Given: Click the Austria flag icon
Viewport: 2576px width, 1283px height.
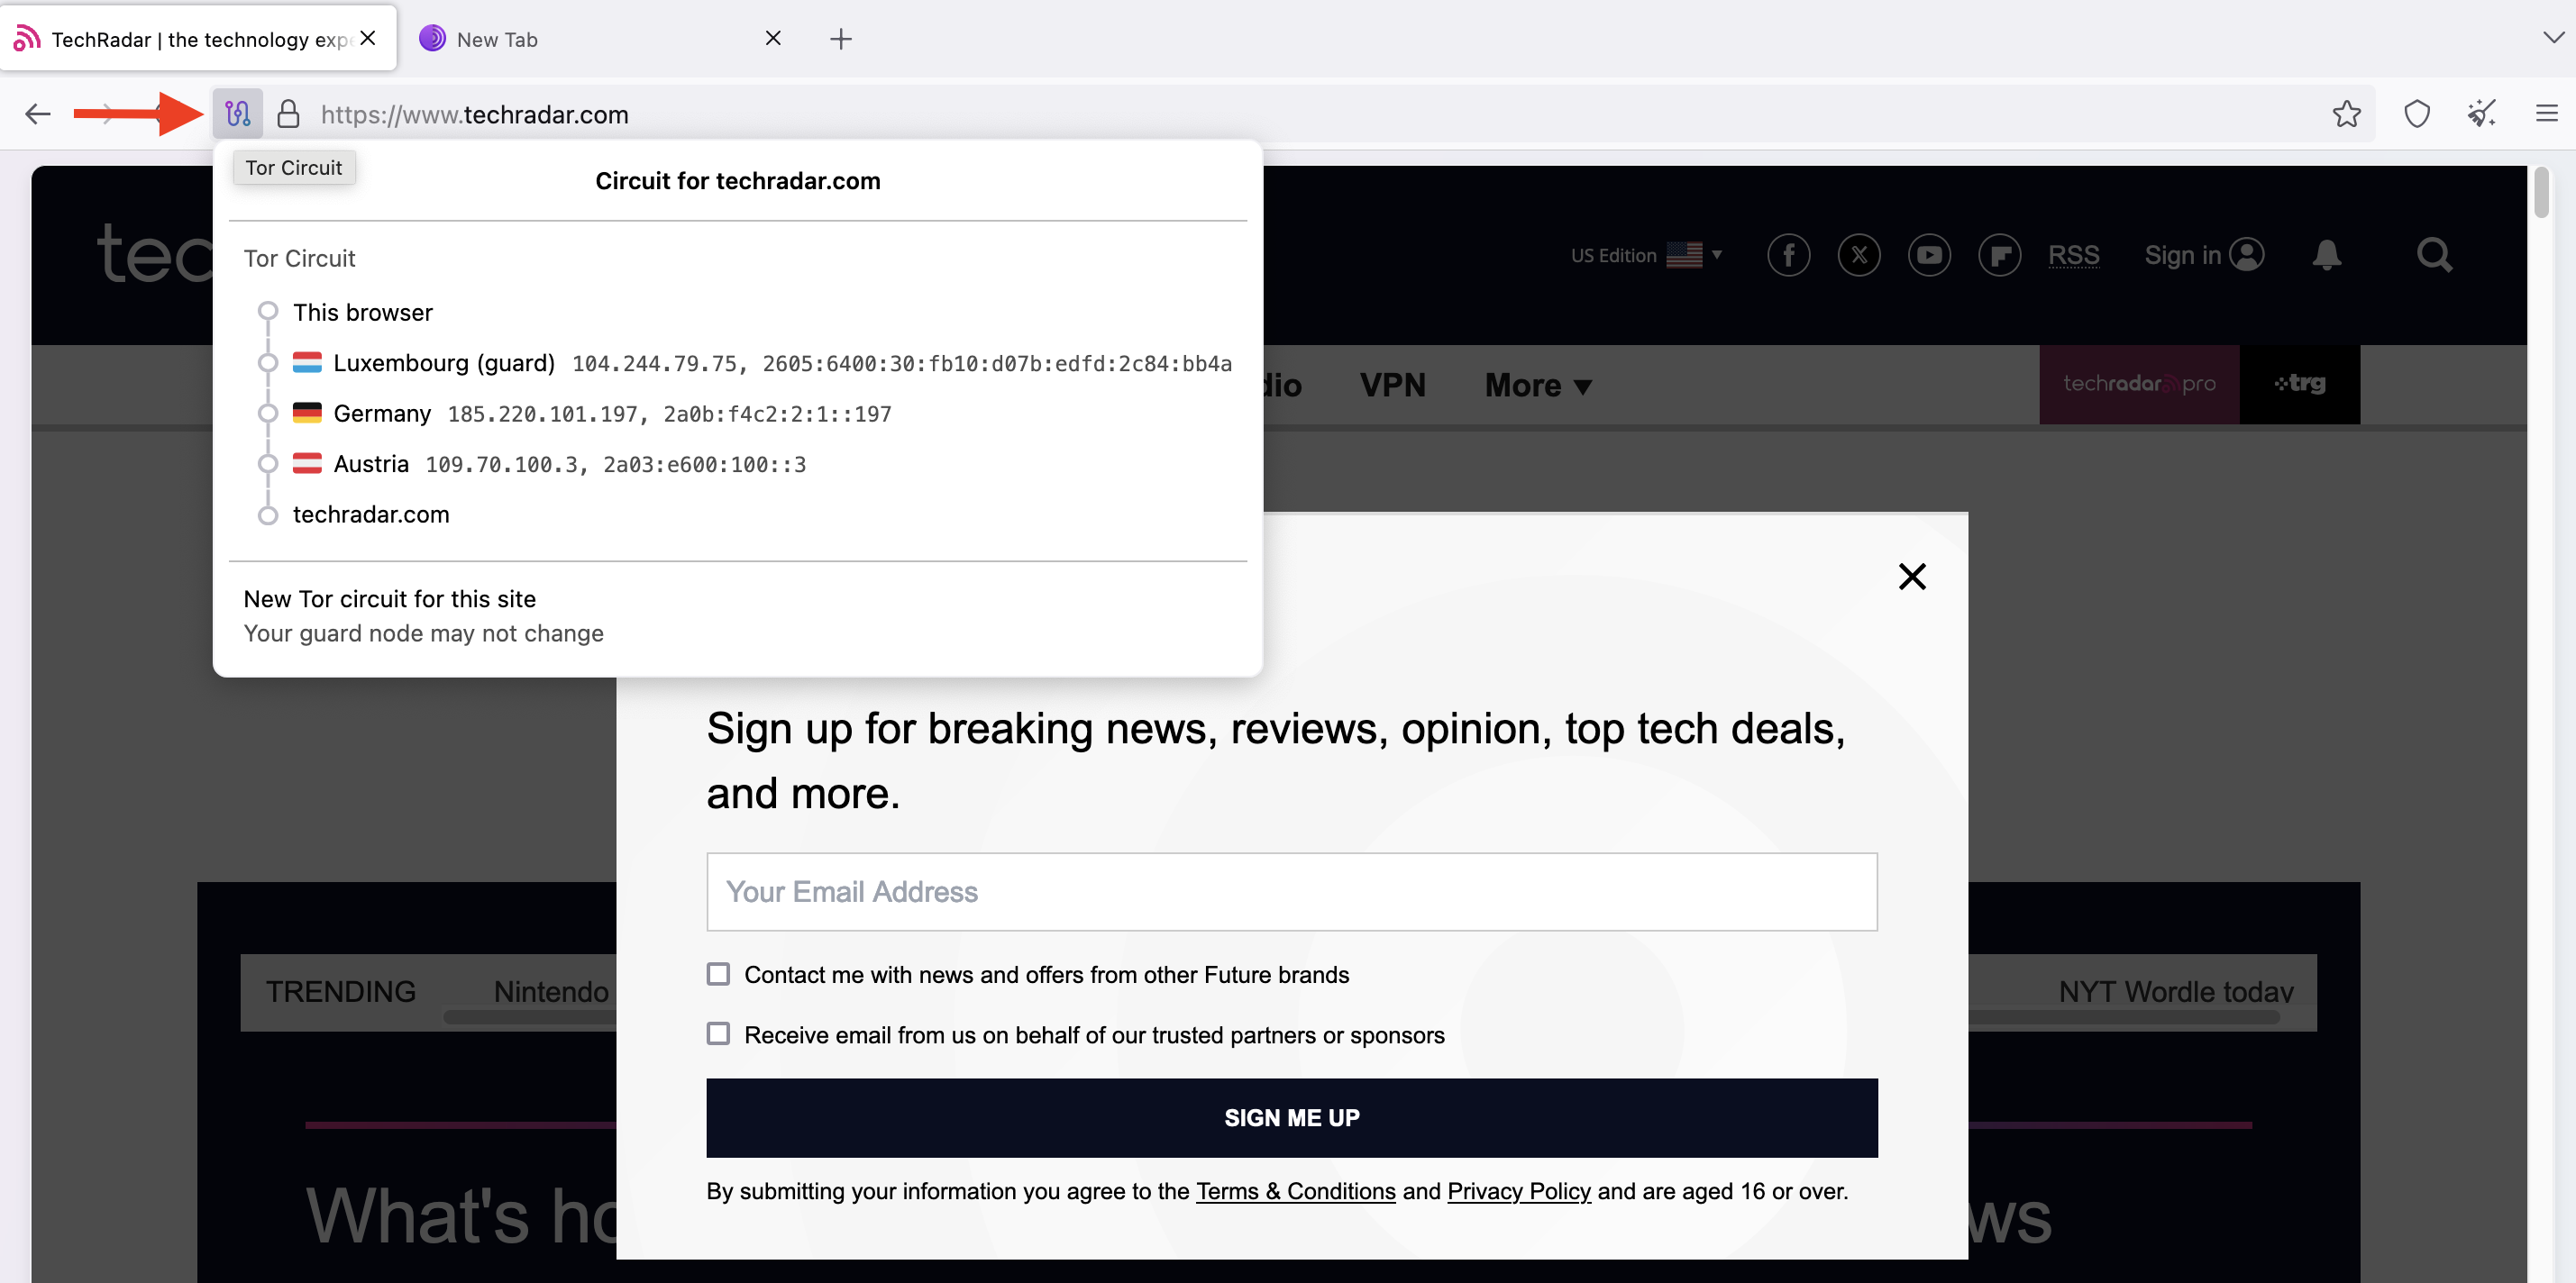Looking at the screenshot, I should coord(307,463).
